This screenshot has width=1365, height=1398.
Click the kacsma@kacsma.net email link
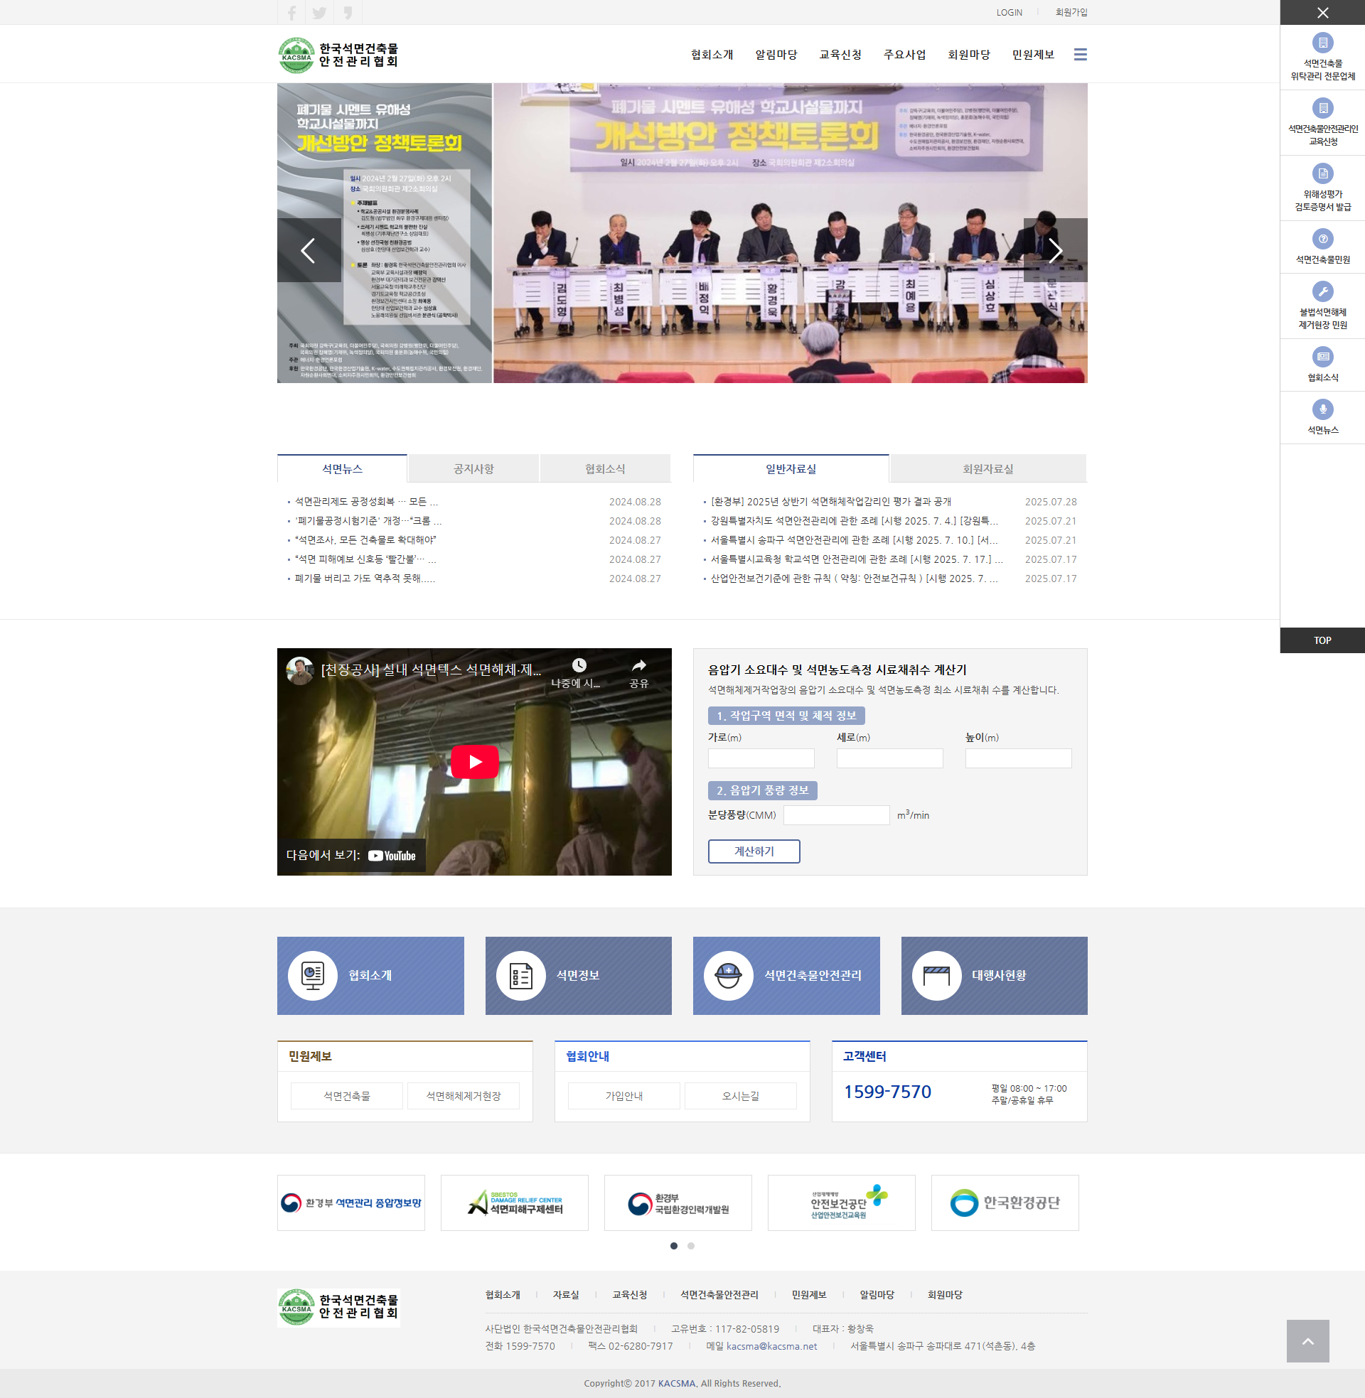pyautogui.click(x=771, y=1345)
